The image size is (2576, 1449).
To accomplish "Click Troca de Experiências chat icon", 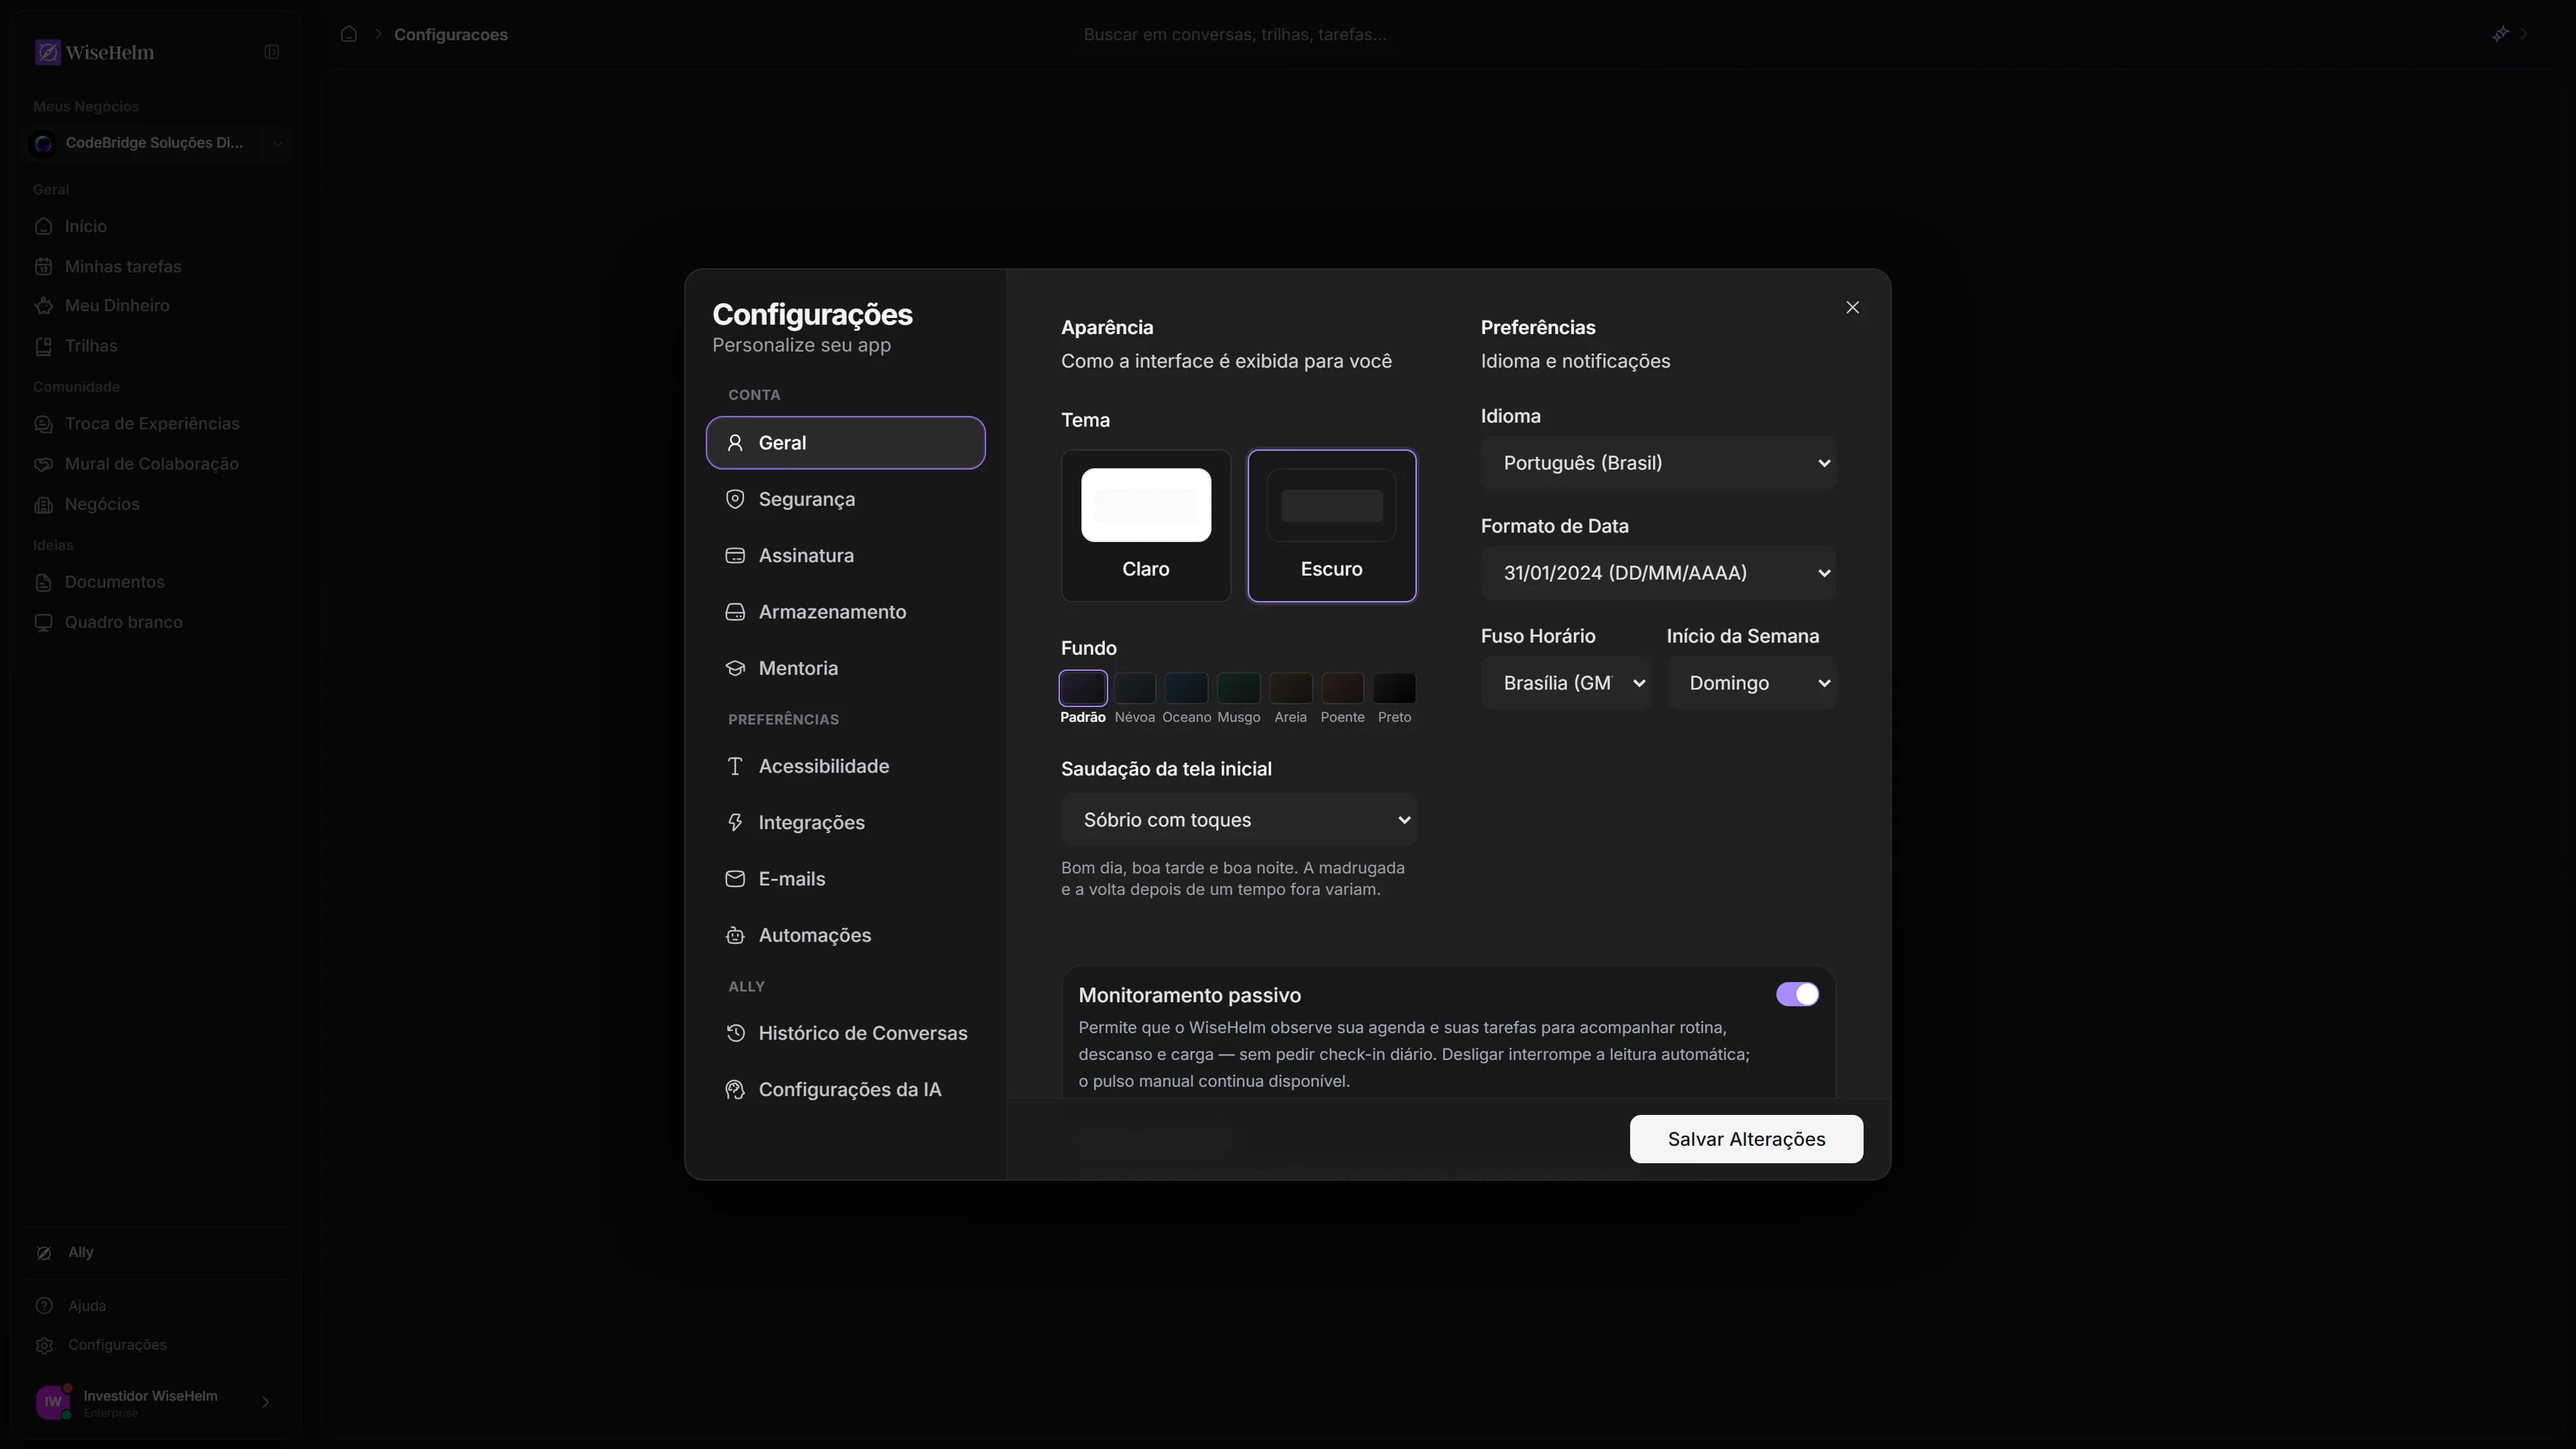I will (x=44, y=424).
